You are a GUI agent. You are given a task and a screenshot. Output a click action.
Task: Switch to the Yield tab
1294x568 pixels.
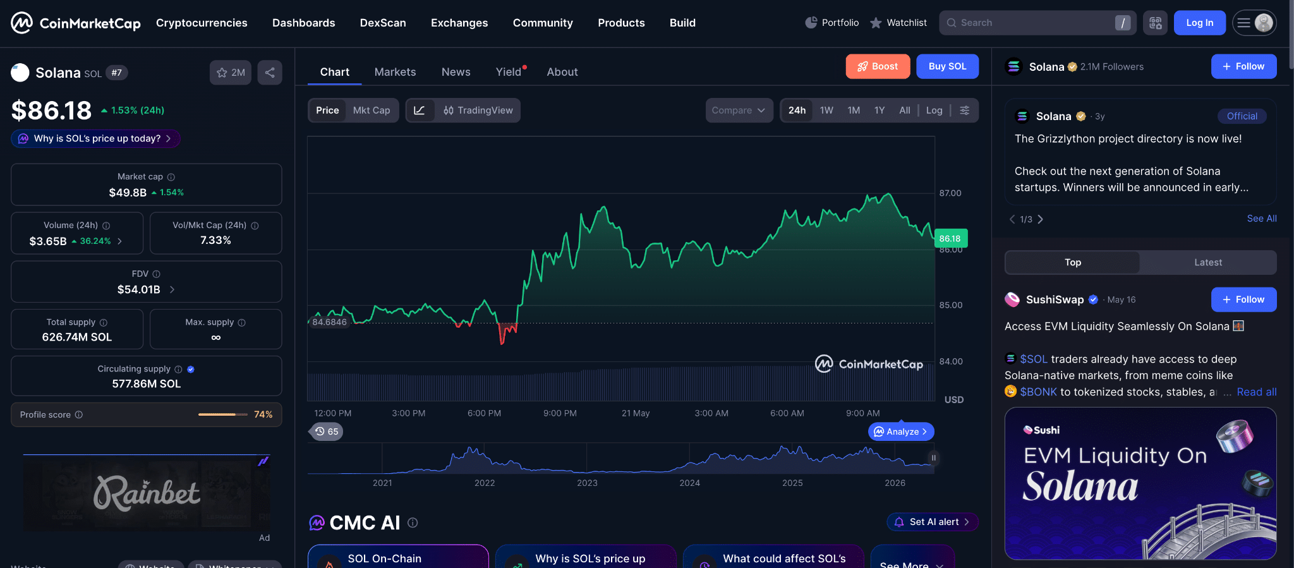pyautogui.click(x=509, y=72)
